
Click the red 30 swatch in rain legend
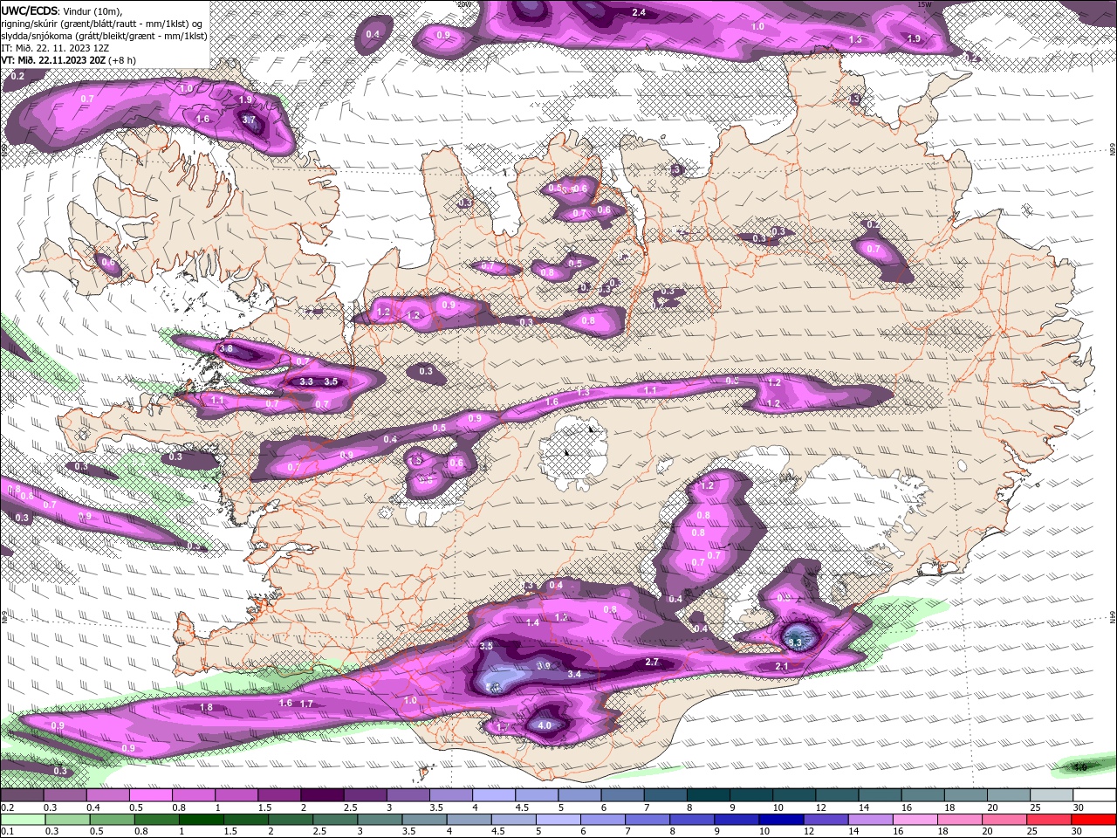tap(1093, 820)
